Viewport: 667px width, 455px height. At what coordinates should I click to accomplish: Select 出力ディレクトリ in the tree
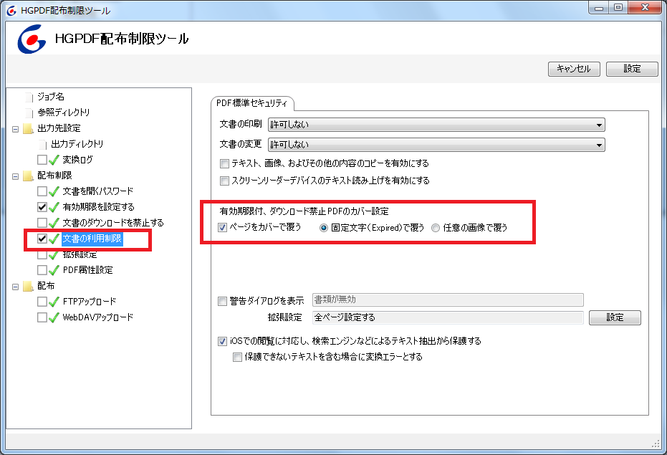77,144
